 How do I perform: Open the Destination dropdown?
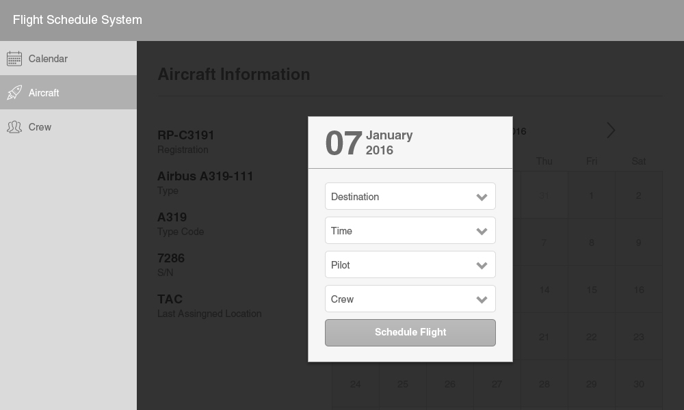tap(410, 196)
